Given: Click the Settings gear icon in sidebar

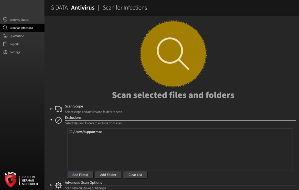Looking at the screenshot, I should click(5, 52).
